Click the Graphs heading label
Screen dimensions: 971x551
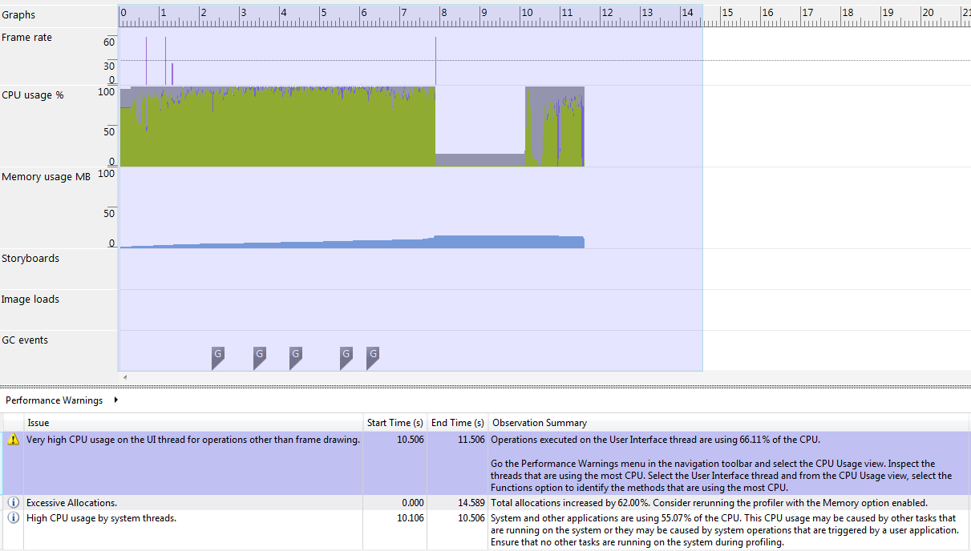click(x=18, y=15)
